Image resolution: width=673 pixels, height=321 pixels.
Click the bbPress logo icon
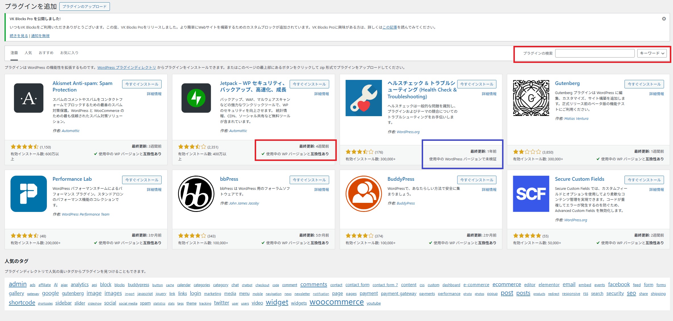click(196, 194)
